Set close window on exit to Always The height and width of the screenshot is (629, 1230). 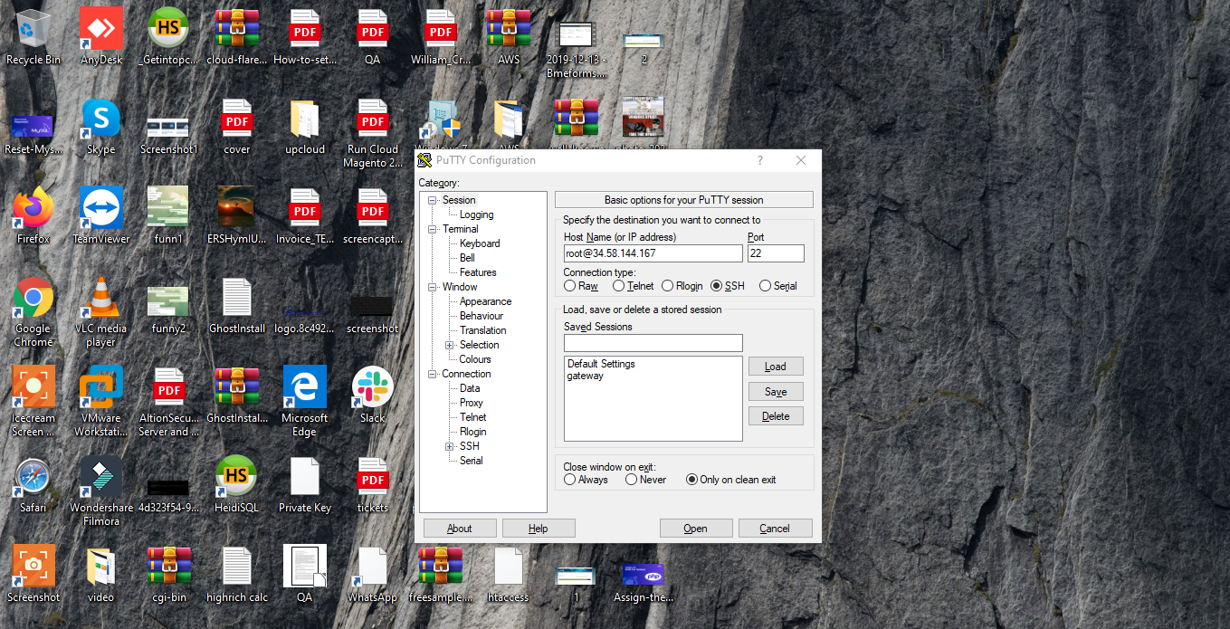point(570,480)
